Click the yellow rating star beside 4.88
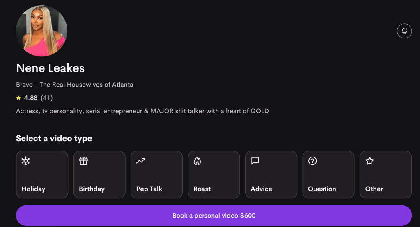 click(18, 98)
